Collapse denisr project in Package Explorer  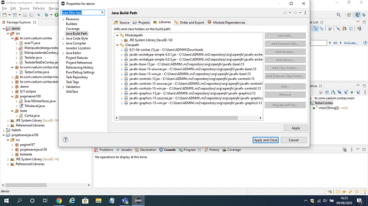[x=4, y=29]
